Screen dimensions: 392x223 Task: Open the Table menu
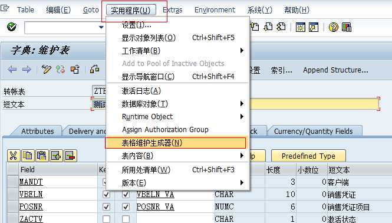[x=25, y=10]
